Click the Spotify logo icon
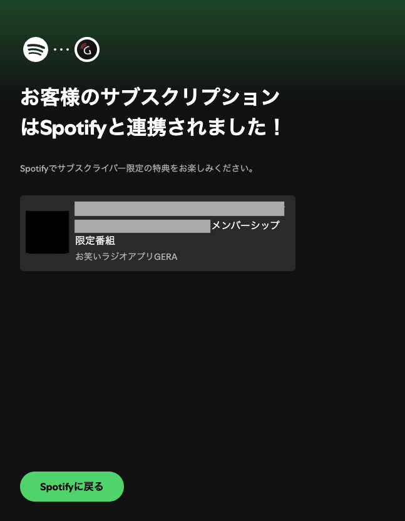405x521 pixels. pyautogui.click(x=36, y=49)
